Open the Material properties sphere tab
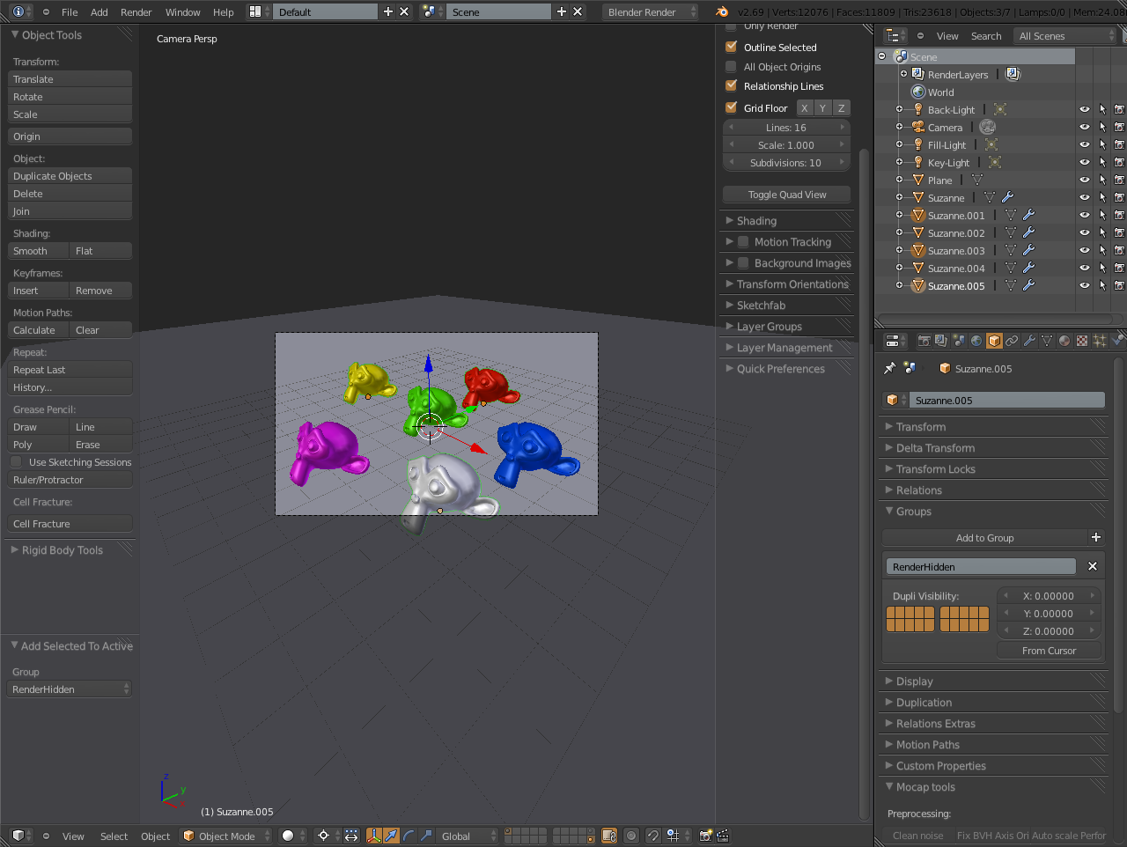The image size is (1127, 847). pyautogui.click(x=1064, y=341)
